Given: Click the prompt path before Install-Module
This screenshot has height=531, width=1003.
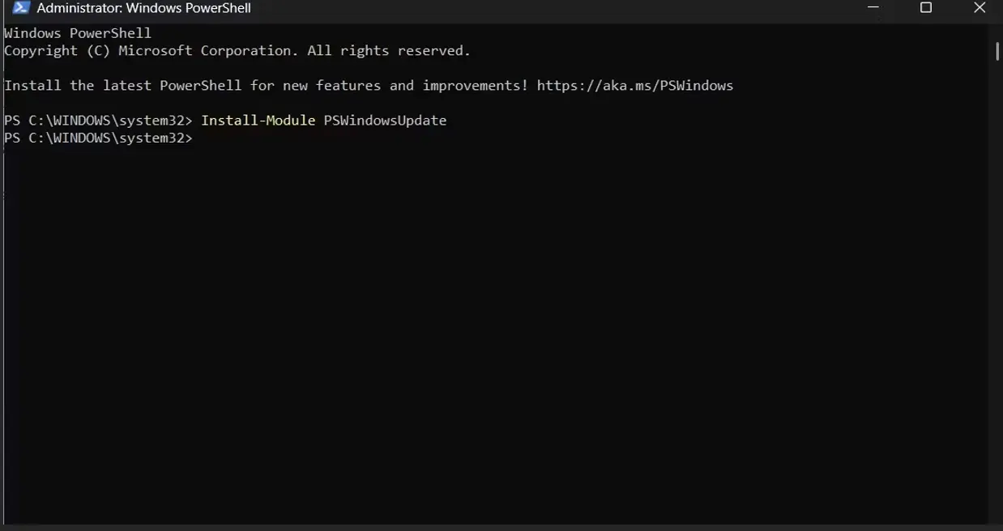Looking at the screenshot, I should click(x=99, y=121).
